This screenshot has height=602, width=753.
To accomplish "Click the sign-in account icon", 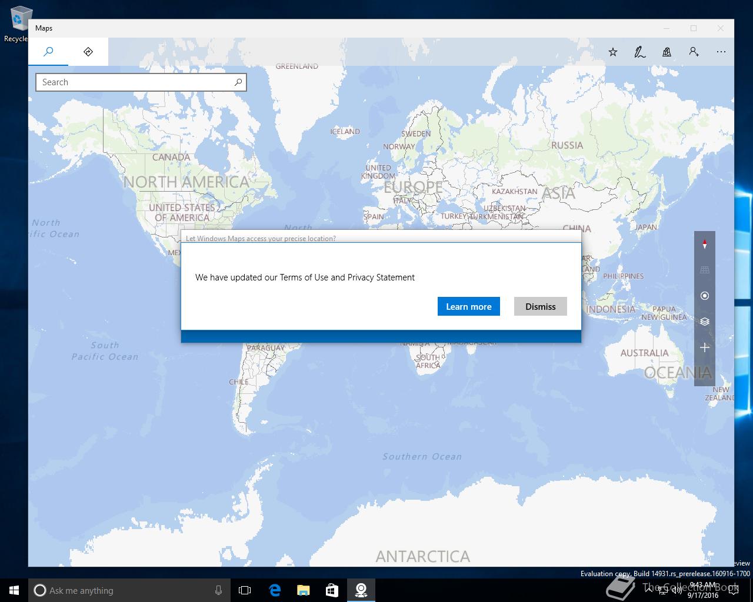I will pos(694,52).
